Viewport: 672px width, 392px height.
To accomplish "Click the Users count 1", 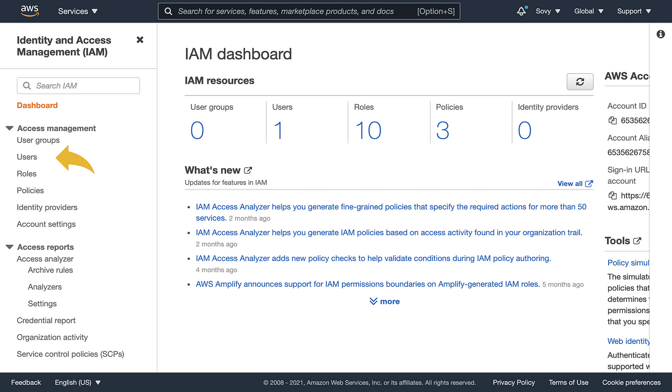I will tap(279, 131).
